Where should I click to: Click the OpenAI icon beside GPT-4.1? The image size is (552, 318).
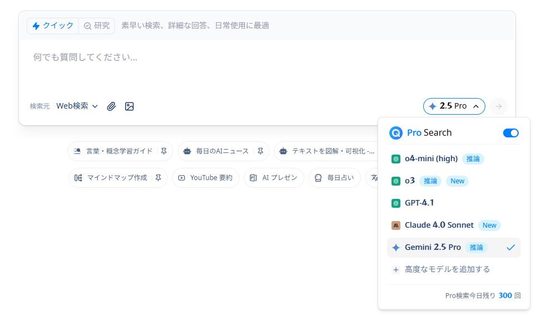pos(396,203)
